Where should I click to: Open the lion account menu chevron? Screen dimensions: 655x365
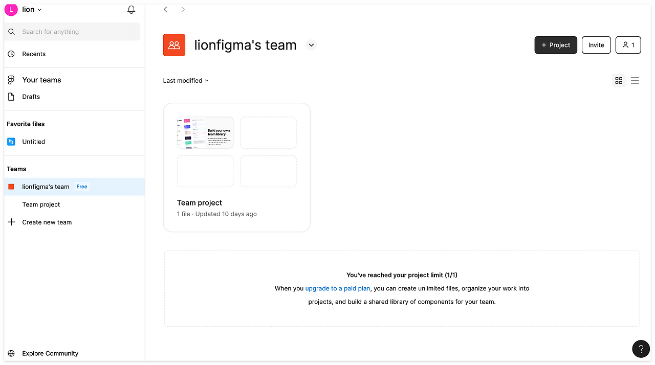coord(40,10)
